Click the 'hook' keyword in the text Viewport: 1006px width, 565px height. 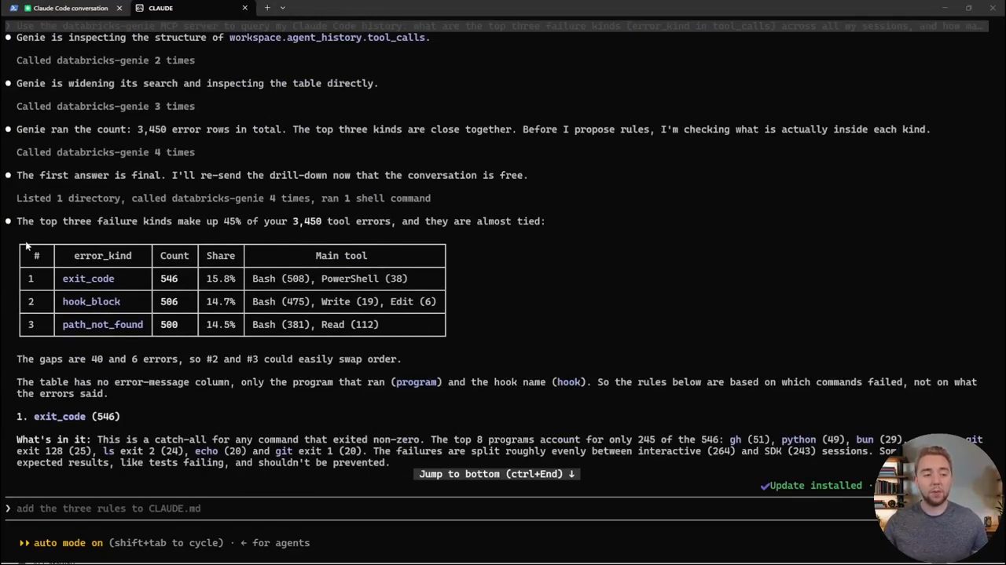coord(569,382)
